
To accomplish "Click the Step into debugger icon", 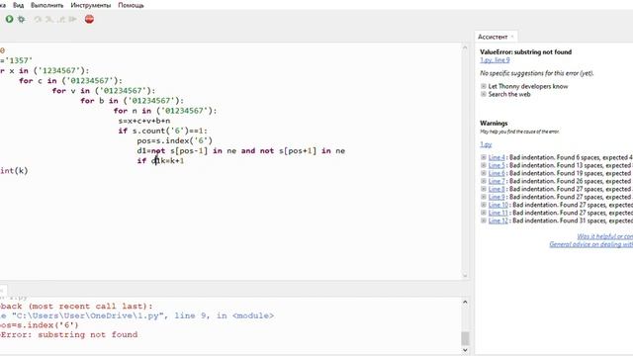I will point(49,19).
